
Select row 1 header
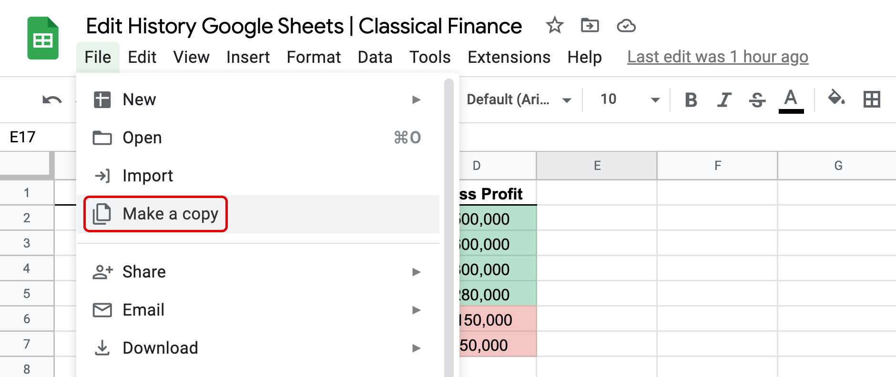tap(27, 193)
